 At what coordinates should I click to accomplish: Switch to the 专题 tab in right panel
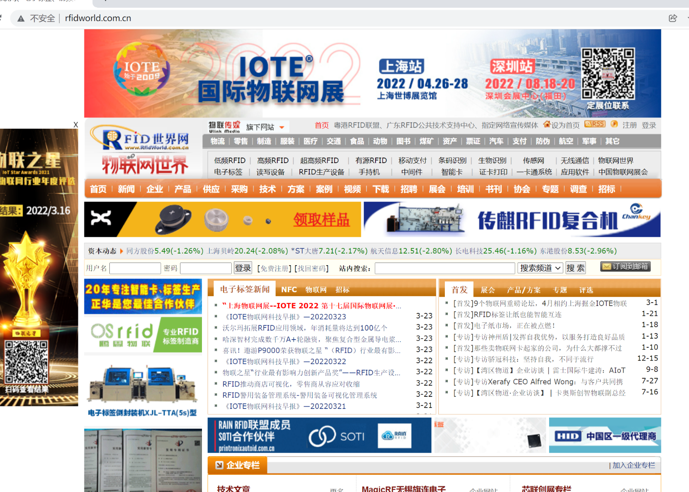560,290
